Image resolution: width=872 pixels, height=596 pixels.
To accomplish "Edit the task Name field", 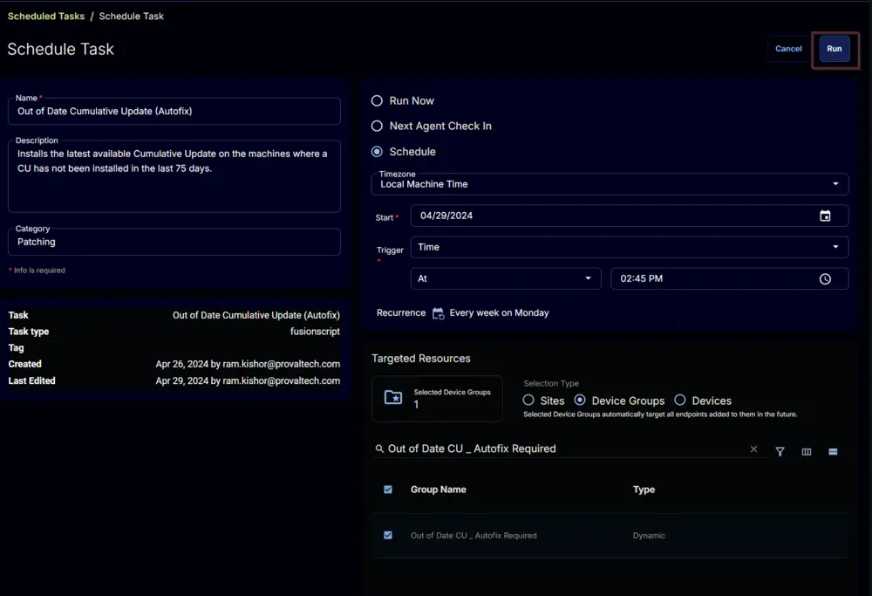I will coord(174,112).
